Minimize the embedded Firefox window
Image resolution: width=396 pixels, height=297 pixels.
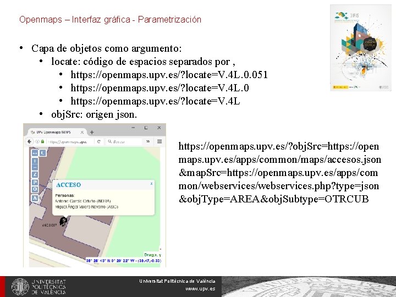(x=133, y=128)
